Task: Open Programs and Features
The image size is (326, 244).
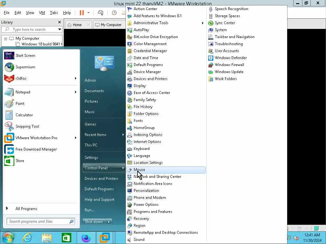Action: coord(153,212)
